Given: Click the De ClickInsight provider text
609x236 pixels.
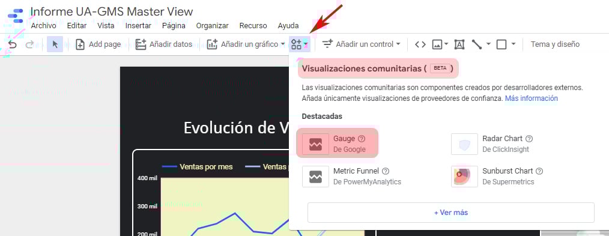Looking at the screenshot, I should [x=506, y=149].
